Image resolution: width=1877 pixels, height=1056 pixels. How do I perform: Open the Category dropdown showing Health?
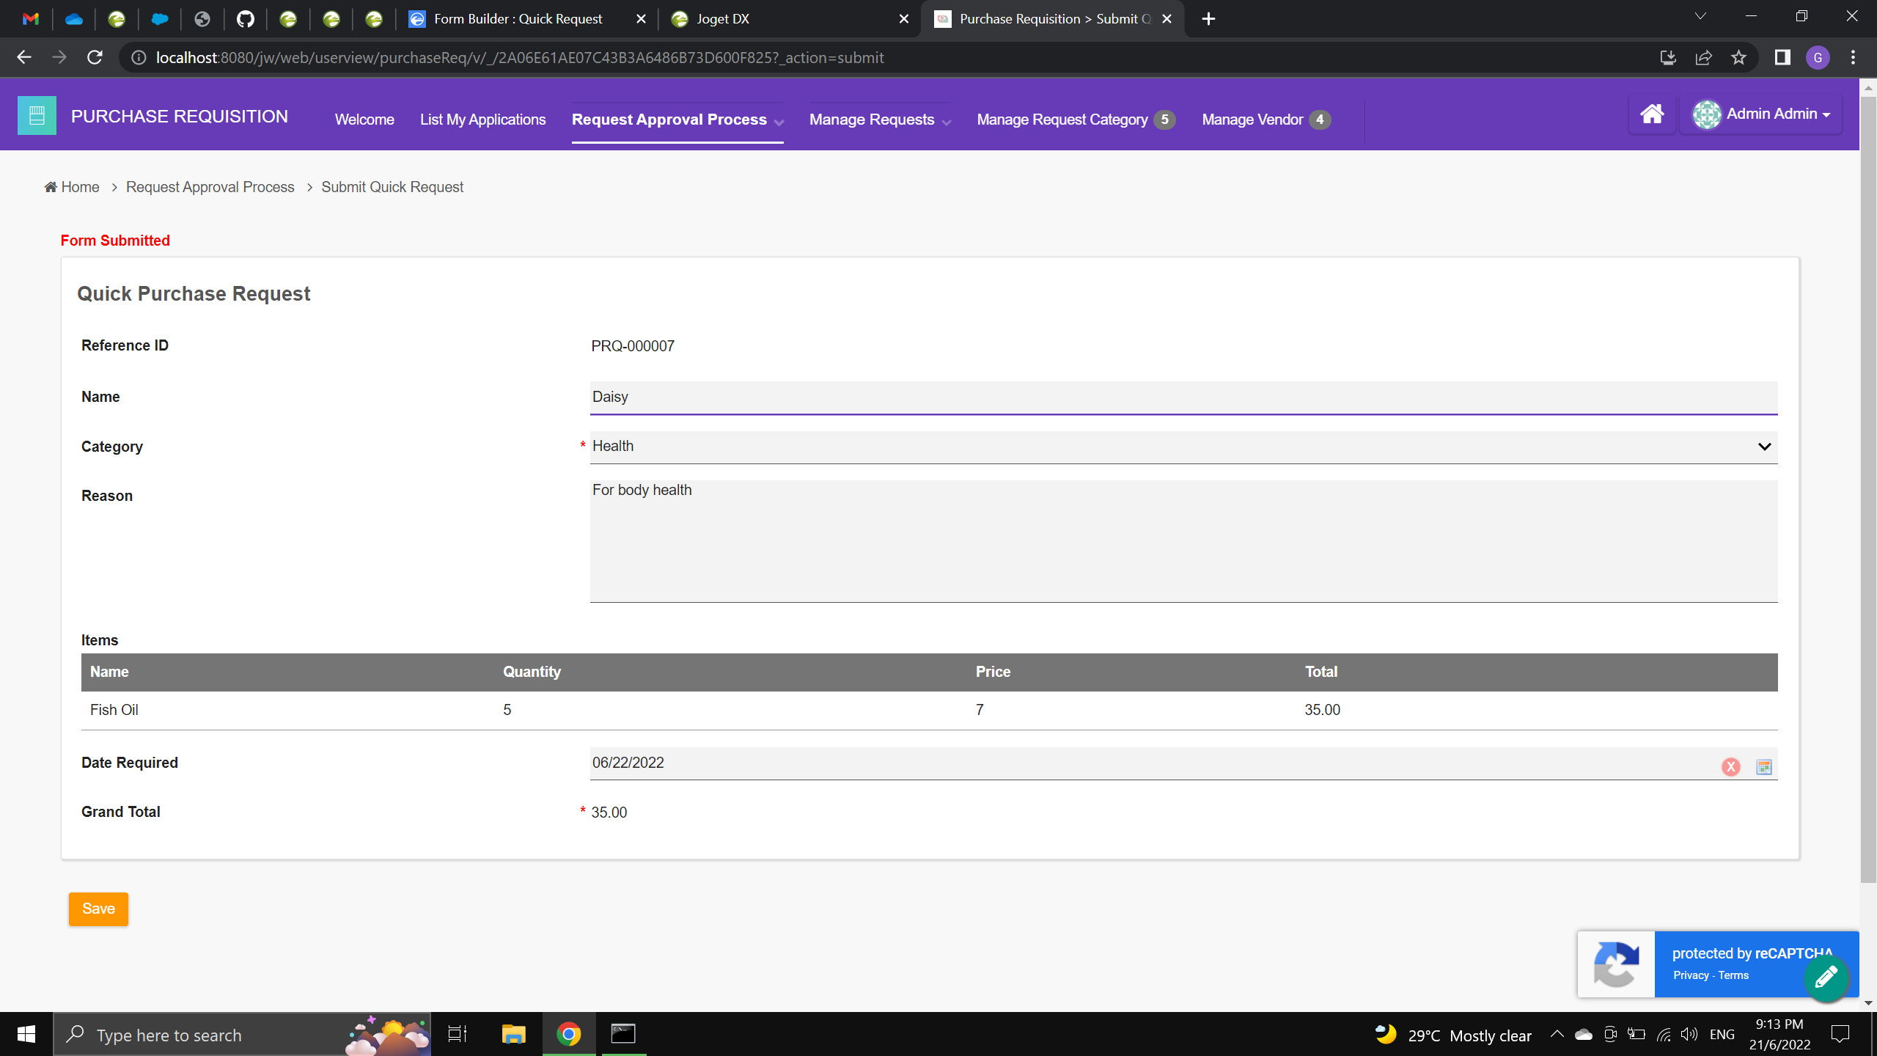(1183, 447)
